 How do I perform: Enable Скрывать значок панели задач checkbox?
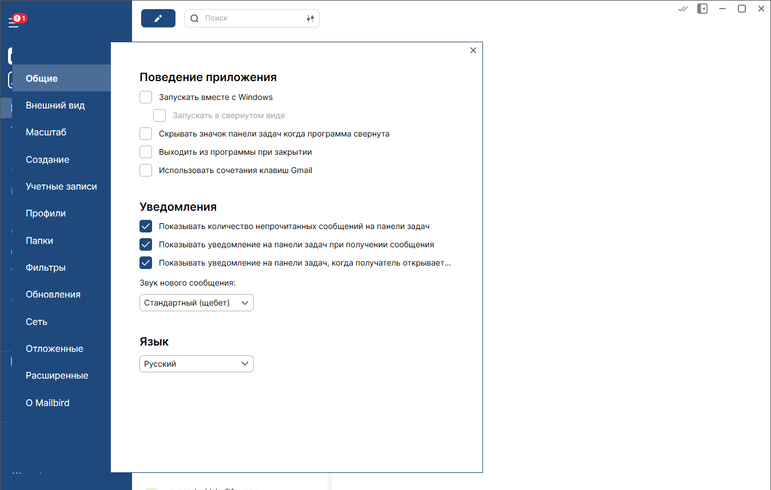146,134
